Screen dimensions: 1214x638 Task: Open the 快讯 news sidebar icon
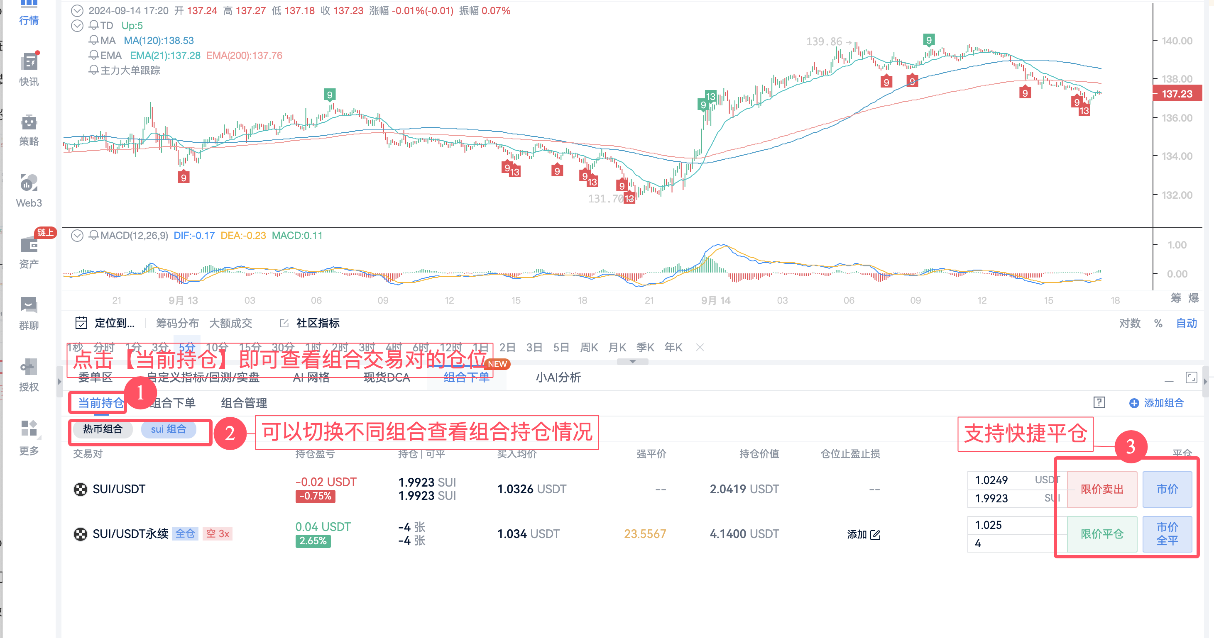[29, 62]
